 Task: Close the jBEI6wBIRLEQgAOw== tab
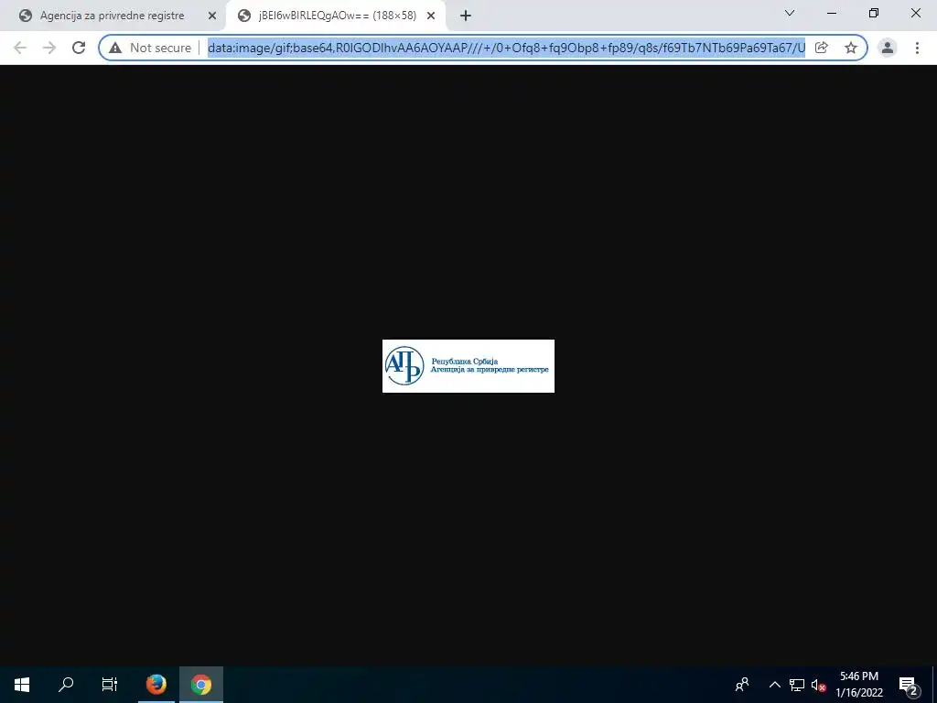click(431, 16)
